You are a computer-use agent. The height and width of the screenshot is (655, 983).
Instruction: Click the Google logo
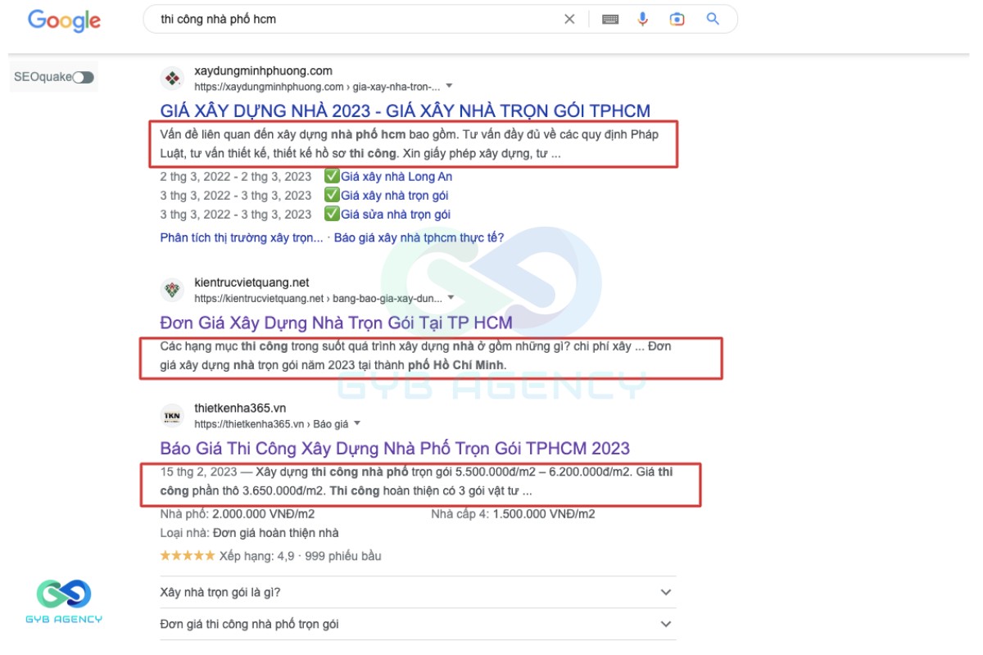(x=65, y=20)
